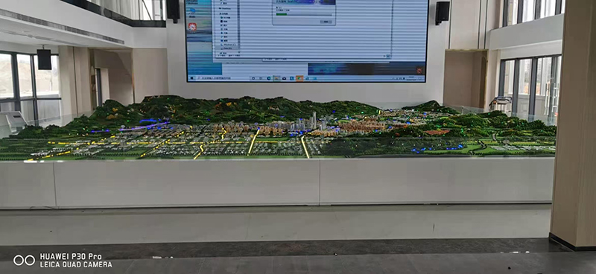Open the Windows Start menu on the wall screen

click(x=192, y=78)
